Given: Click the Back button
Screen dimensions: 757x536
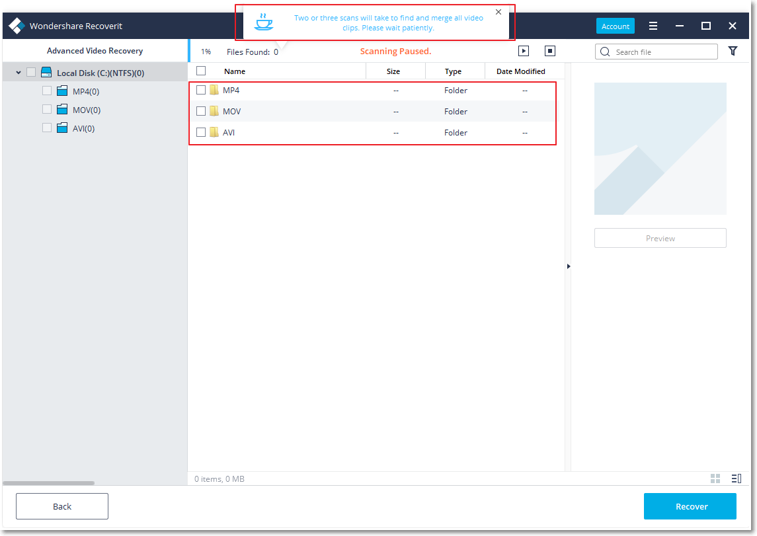Looking at the screenshot, I should (x=61, y=506).
